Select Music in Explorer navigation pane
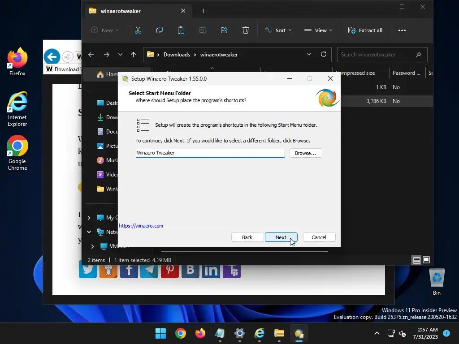The height and width of the screenshot is (344, 459). [107, 160]
